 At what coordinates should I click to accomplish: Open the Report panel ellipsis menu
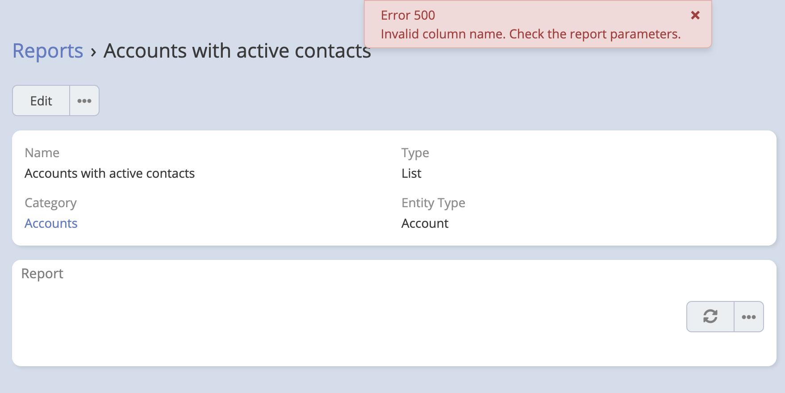749,317
